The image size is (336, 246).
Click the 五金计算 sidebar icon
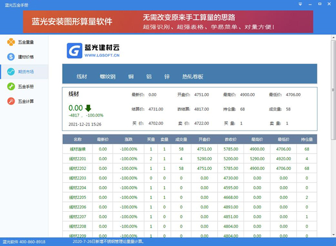tap(11, 101)
